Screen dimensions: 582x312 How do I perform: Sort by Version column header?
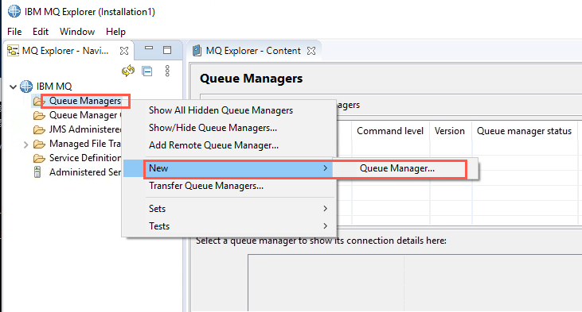[x=450, y=131]
